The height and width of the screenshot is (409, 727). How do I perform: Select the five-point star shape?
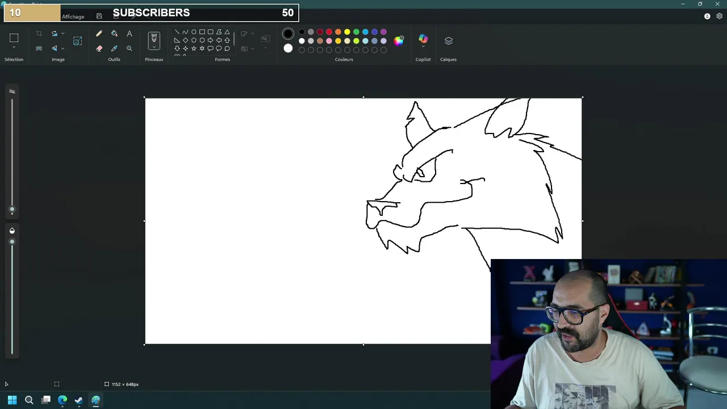194,48
